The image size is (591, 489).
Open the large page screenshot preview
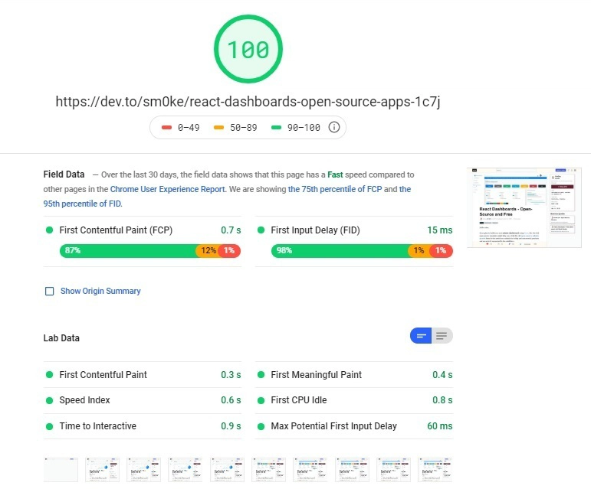point(524,207)
